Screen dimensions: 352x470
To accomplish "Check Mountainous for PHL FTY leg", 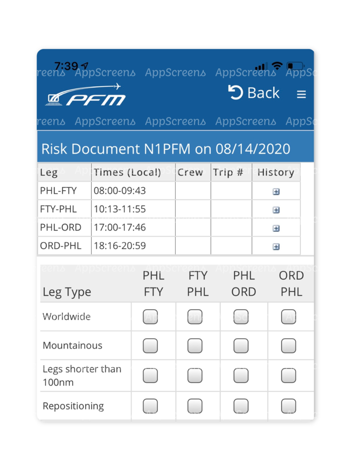I will pyautogui.click(x=150, y=346).
